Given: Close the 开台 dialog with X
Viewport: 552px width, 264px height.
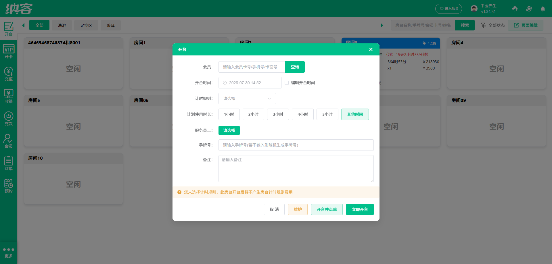Looking at the screenshot, I should point(371,49).
